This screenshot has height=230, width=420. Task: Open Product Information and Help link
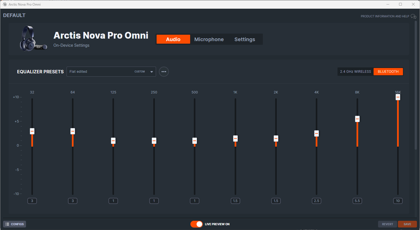[385, 17]
